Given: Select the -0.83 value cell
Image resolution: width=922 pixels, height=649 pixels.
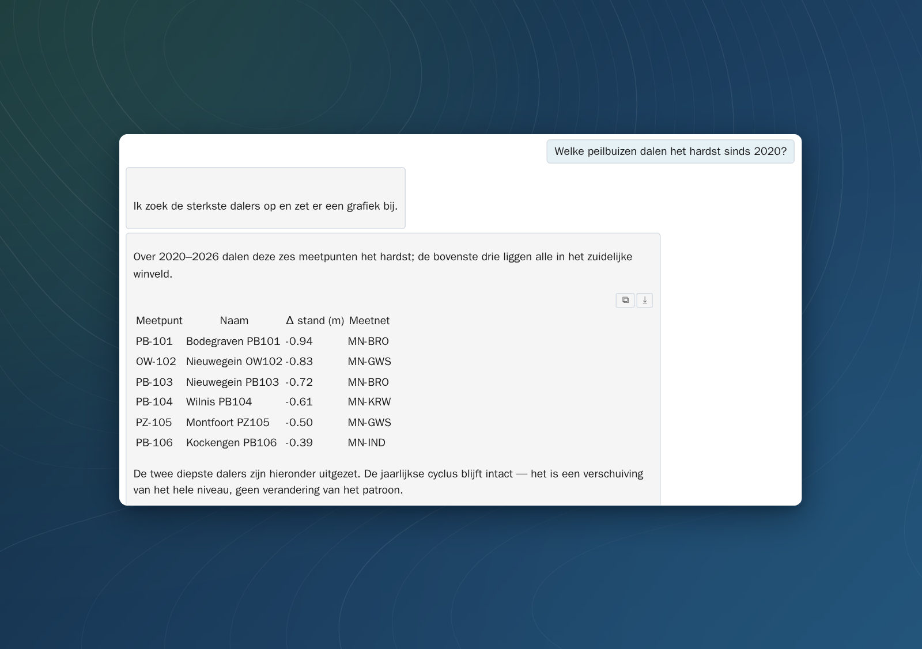Looking at the screenshot, I should [x=299, y=362].
